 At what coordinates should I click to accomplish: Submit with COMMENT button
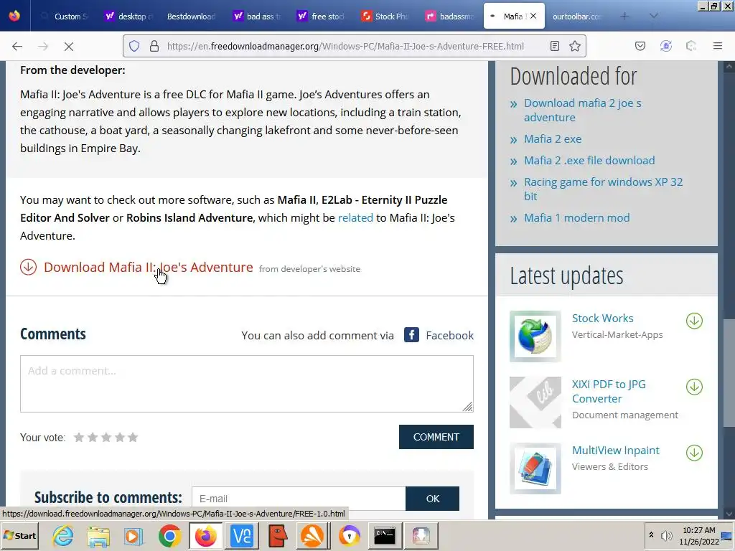click(x=436, y=437)
